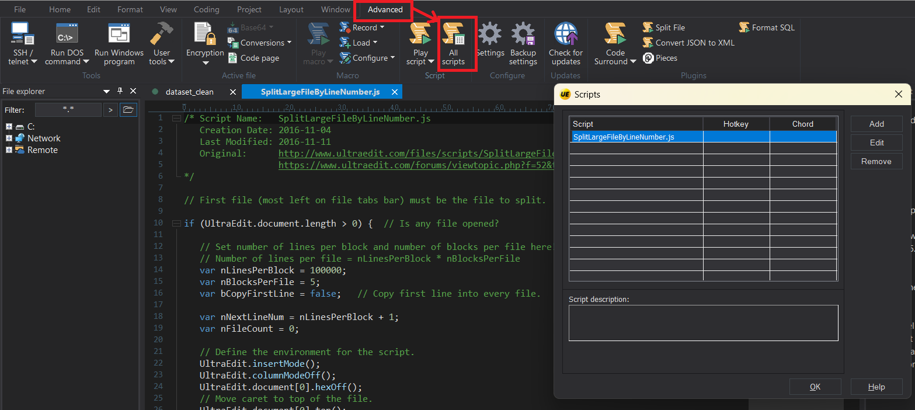Image resolution: width=915 pixels, height=410 pixels.
Task: Open Conversions in Active file group
Action: click(259, 43)
